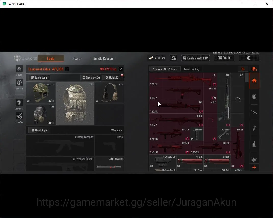The image size is (273, 218).
Task: Click the One More Set button
Action: 91,78
